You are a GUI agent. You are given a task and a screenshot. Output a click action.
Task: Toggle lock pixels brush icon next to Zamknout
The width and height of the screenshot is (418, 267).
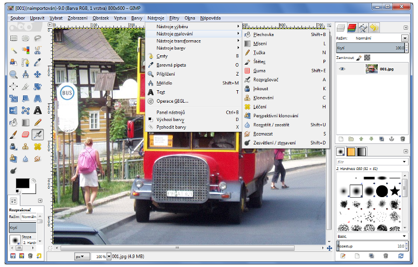point(359,57)
